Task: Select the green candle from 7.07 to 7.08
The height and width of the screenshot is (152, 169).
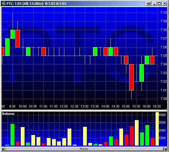Action: (13, 34)
